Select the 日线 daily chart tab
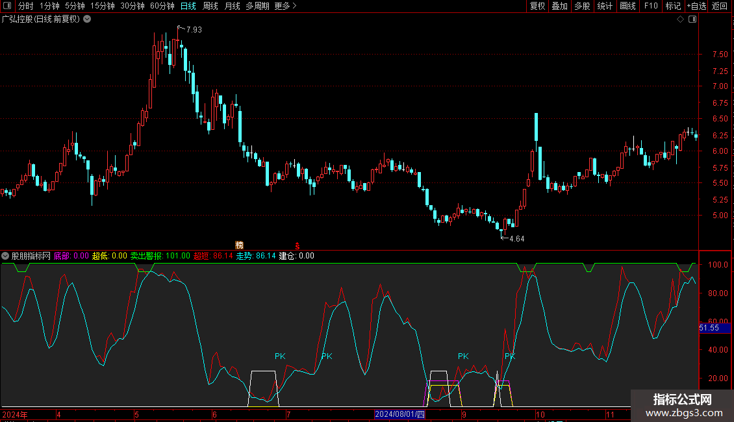Image resolution: width=734 pixels, height=422 pixels. coord(188,6)
